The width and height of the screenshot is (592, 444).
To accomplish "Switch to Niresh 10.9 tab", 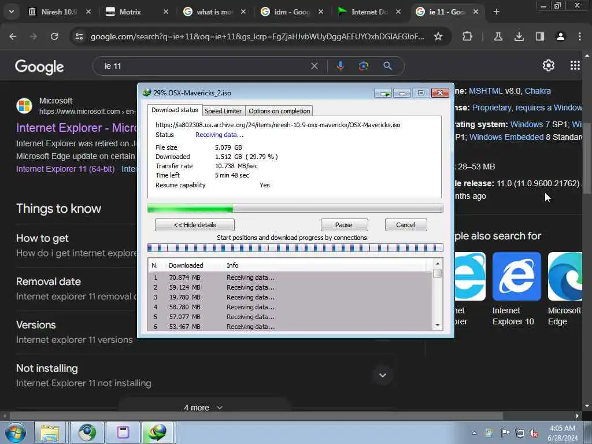I will click(x=60, y=12).
